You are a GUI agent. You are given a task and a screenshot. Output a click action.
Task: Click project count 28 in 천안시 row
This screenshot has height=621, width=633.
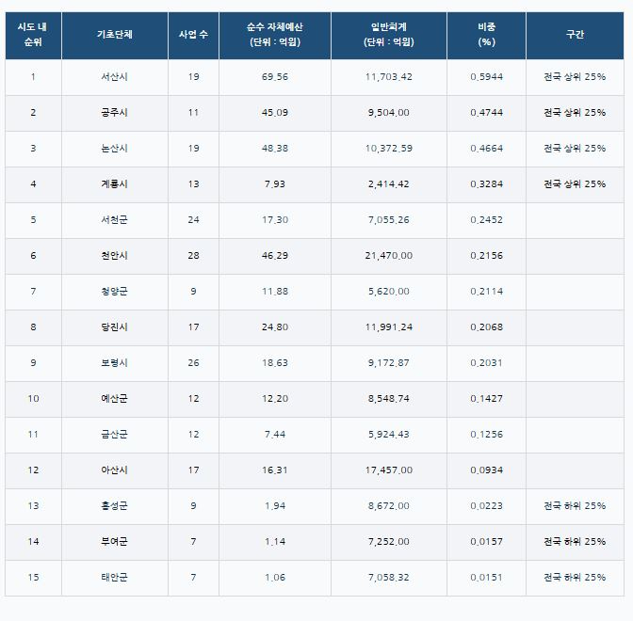click(x=193, y=256)
